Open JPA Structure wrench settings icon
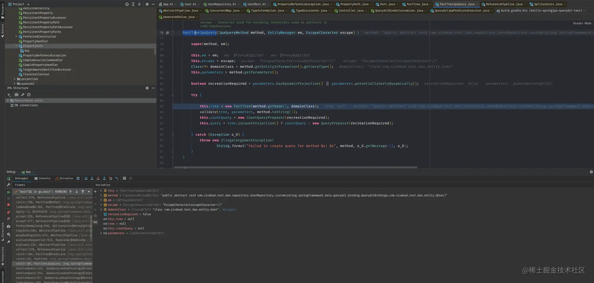This screenshot has height=283, width=594. 23,95
